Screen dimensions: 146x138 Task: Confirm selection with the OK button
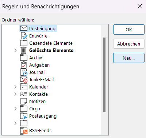[x=129, y=29]
